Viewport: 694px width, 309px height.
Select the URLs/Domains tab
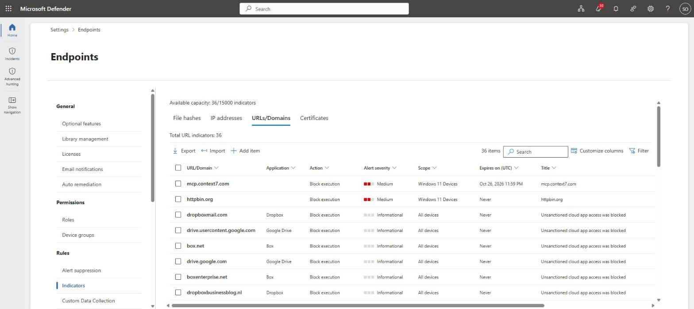(271, 118)
